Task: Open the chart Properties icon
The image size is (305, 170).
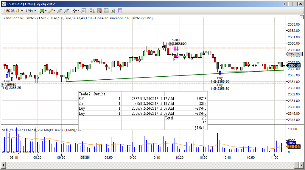Action: [120, 11]
